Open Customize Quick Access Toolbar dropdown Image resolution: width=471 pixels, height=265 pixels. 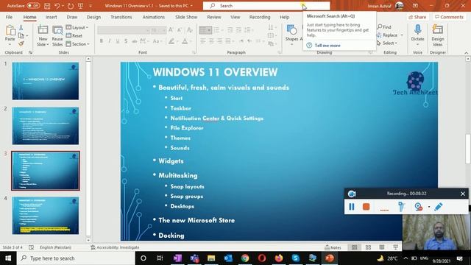(x=91, y=6)
